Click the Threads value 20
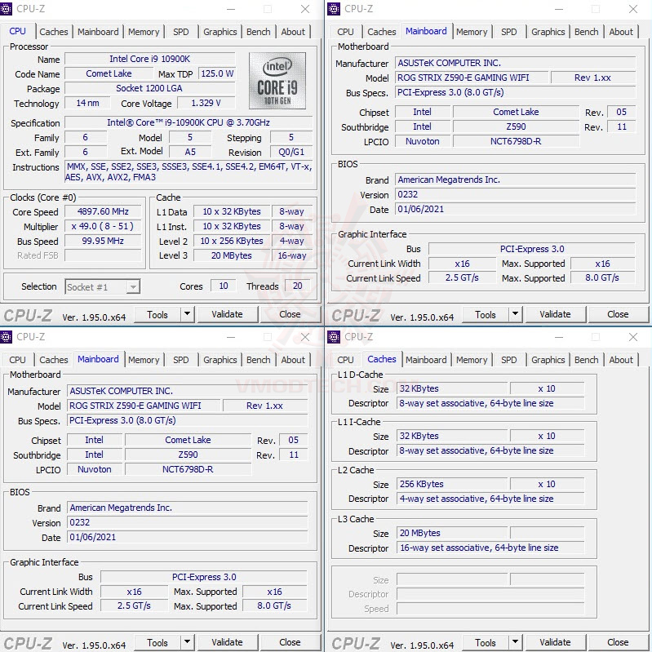This screenshot has width=652, height=652. pyautogui.click(x=297, y=286)
